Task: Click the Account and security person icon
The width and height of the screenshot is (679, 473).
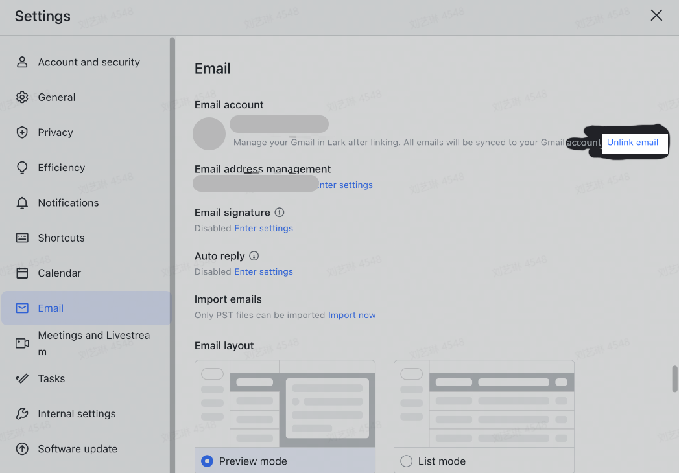Action: (22, 62)
